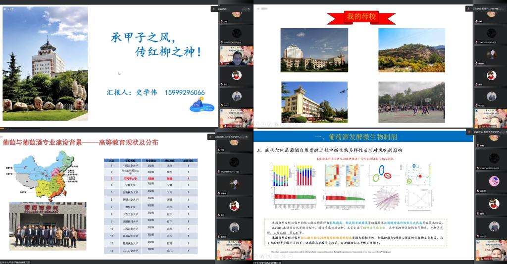Click the red 我的母校 banner title
Screen dimensions: 507x264
tap(363, 17)
